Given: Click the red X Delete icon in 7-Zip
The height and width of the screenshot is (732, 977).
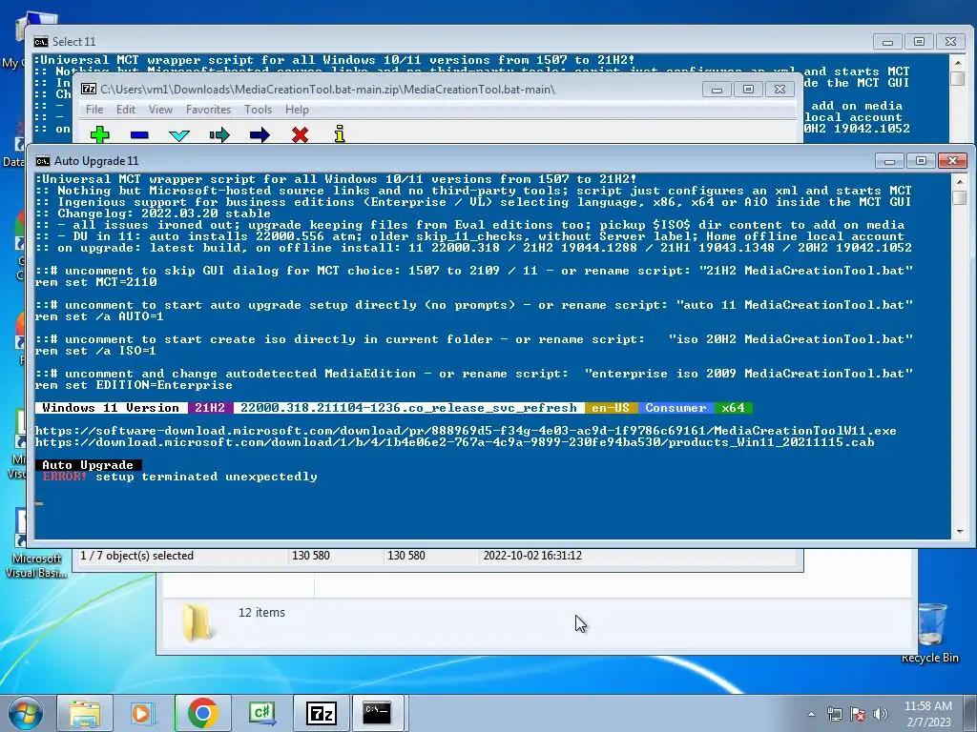Looking at the screenshot, I should click(x=300, y=134).
